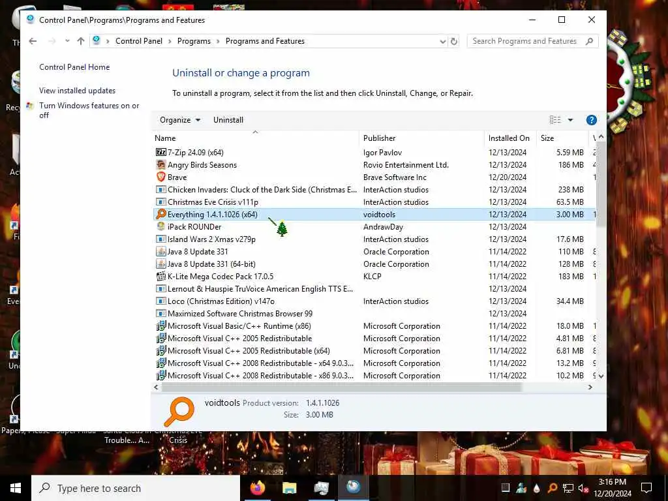
Task: Click the Programs breadcrumb
Action: 194,41
